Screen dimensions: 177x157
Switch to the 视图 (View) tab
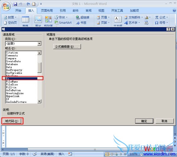pyautogui.click(x=101, y=11)
